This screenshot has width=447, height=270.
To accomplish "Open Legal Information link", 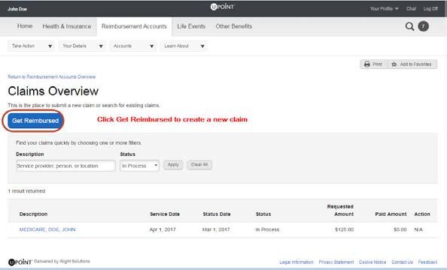I will coord(296,262).
